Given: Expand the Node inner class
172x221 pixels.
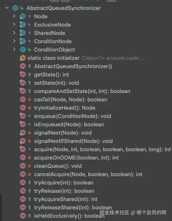Looking at the screenshot, I should 14,16.
